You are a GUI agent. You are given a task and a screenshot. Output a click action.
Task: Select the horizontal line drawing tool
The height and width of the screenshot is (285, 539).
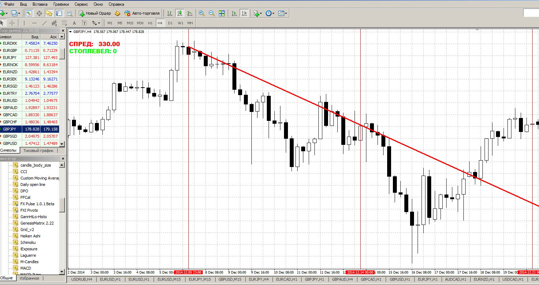pyautogui.click(x=34, y=23)
